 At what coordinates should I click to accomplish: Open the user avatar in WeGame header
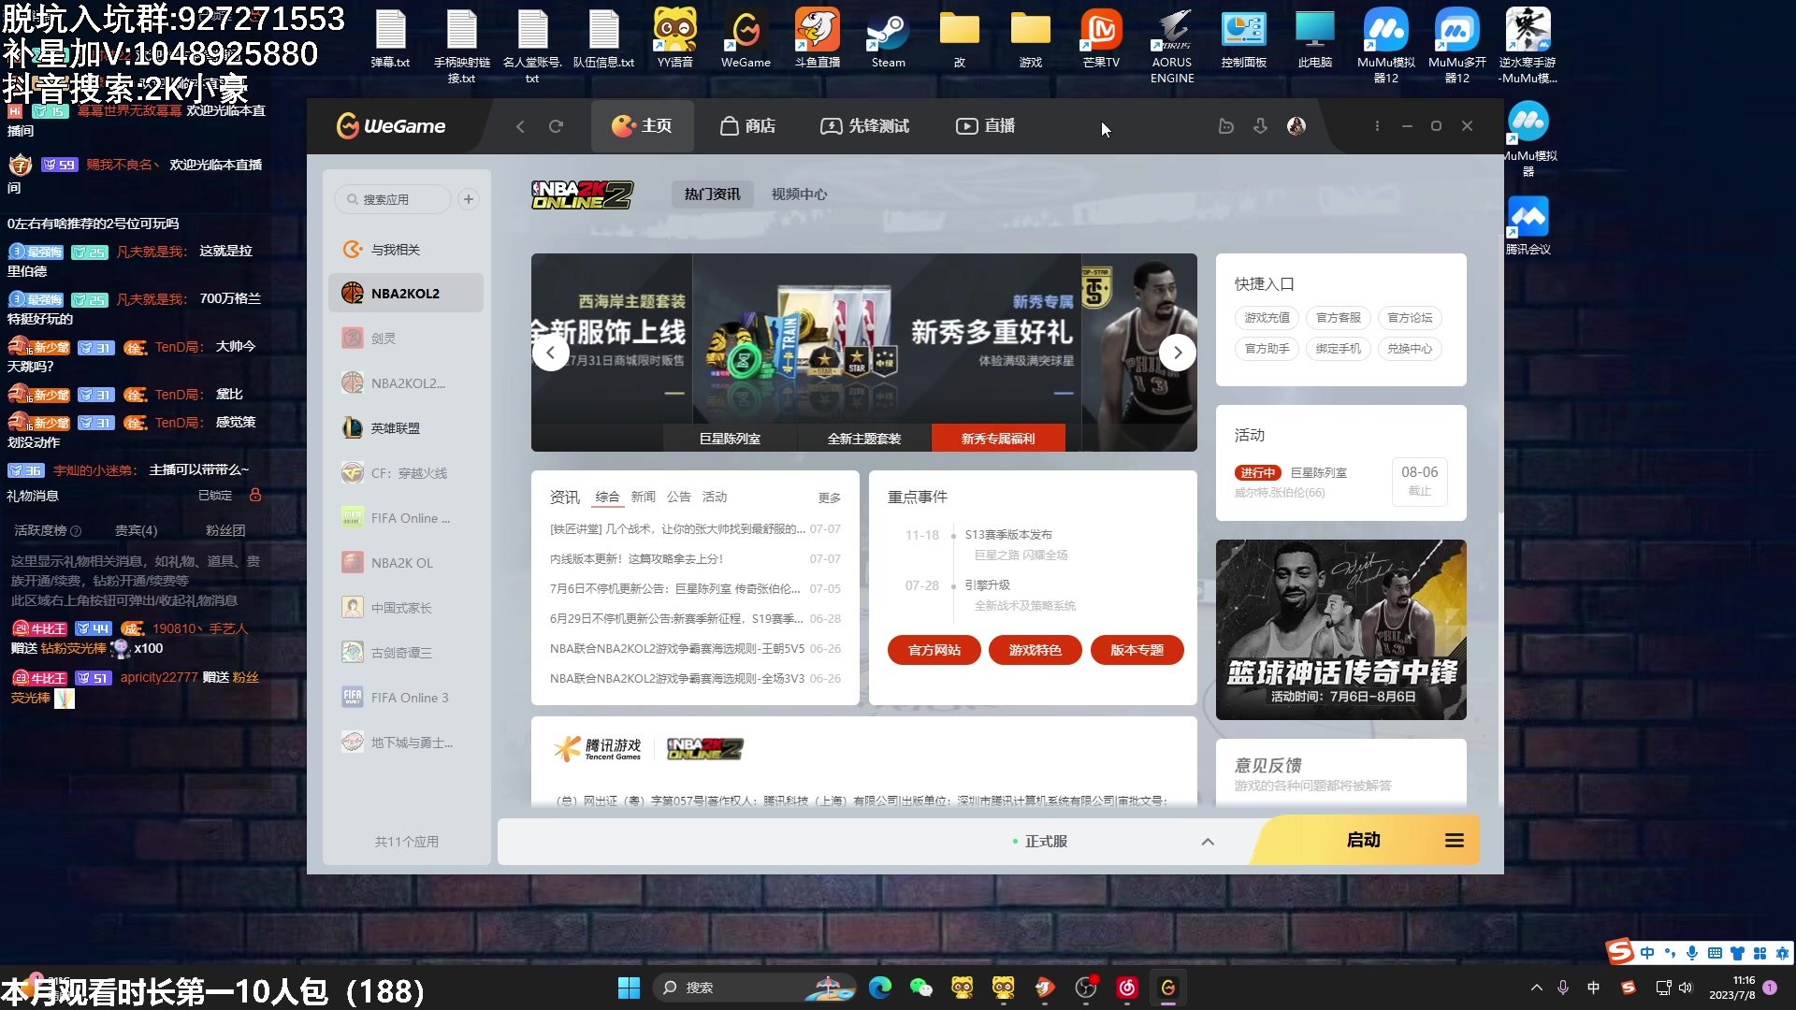click(x=1296, y=126)
